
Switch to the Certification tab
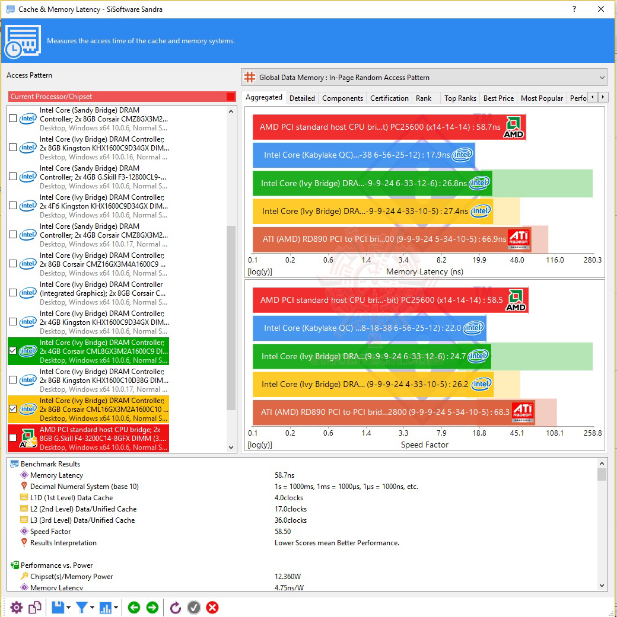click(x=389, y=98)
